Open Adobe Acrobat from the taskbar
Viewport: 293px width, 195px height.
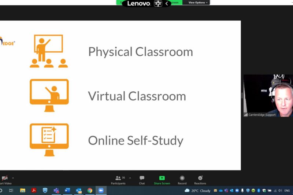tap(34, 191)
